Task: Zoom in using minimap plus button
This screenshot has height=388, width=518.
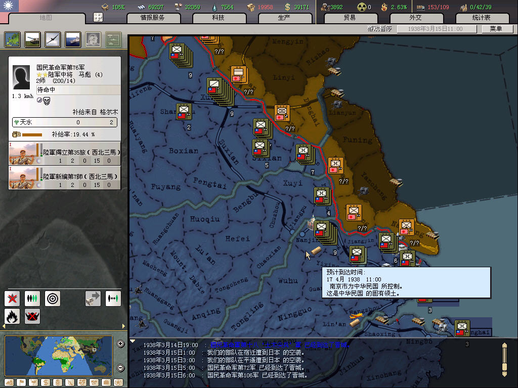Action: coord(120,344)
